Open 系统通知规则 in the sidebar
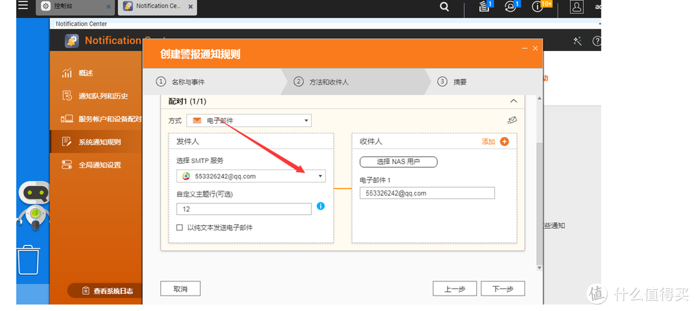This screenshot has width=696, height=311. (x=96, y=142)
